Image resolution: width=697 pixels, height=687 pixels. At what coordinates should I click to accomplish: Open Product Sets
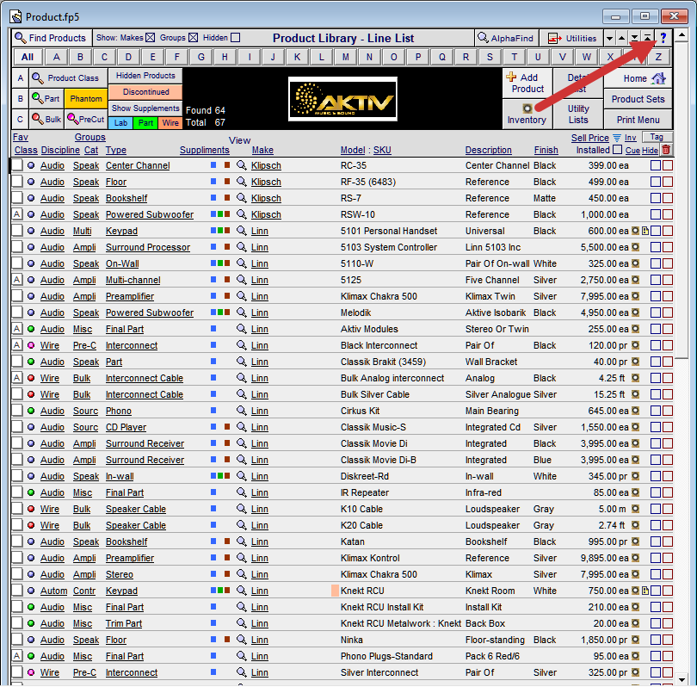pos(638,99)
